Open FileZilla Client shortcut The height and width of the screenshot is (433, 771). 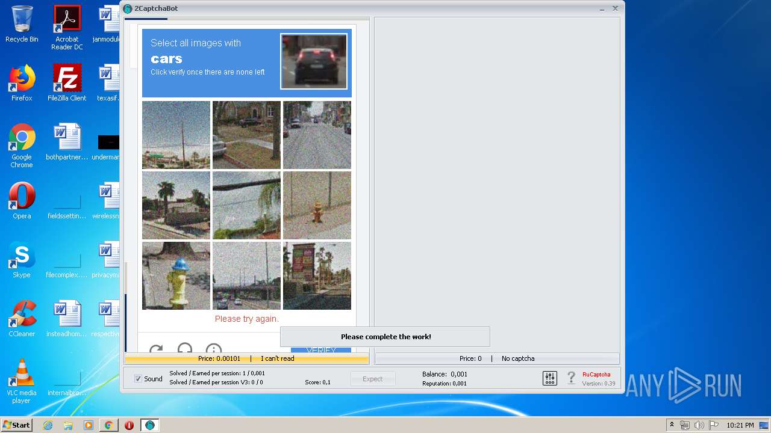pyautogui.click(x=67, y=83)
